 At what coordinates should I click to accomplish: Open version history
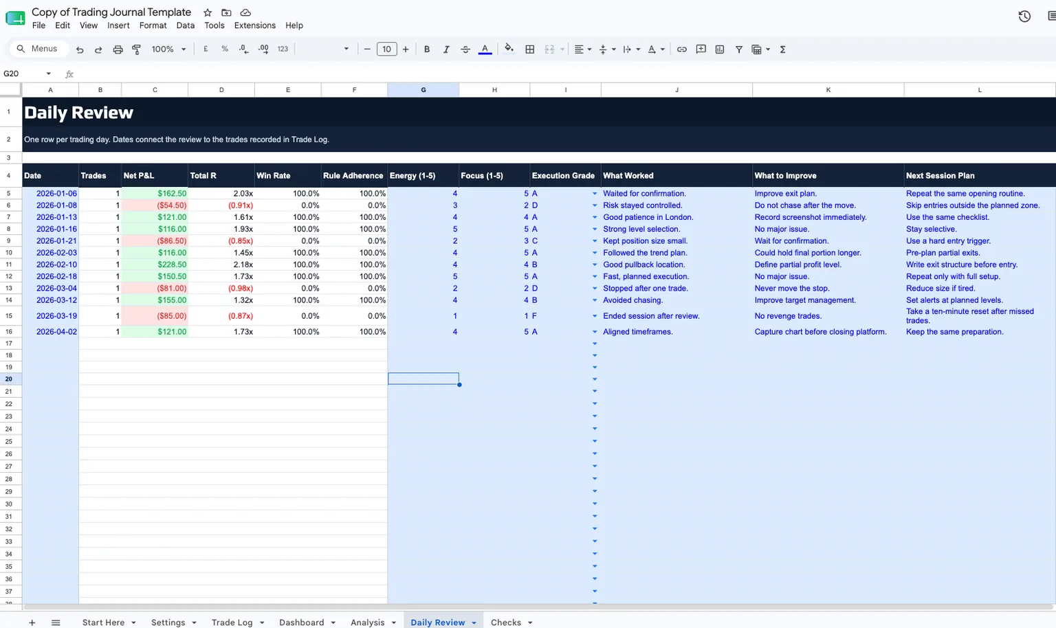point(1024,16)
